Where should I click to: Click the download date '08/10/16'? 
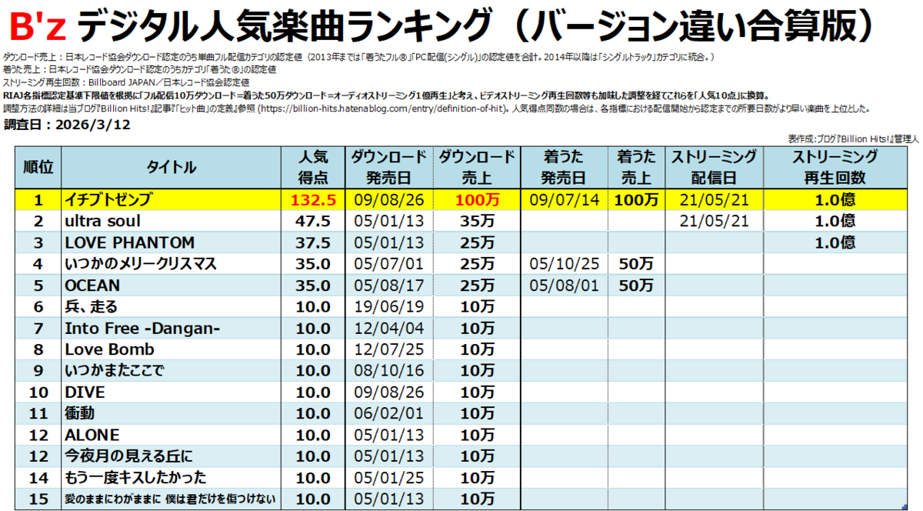click(x=389, y=370)
